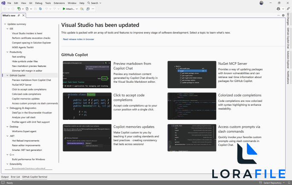Select Fast scrolling in the tree
This screenshot has width=292, height=185.
pyautogui.click(x=19, y=57)
